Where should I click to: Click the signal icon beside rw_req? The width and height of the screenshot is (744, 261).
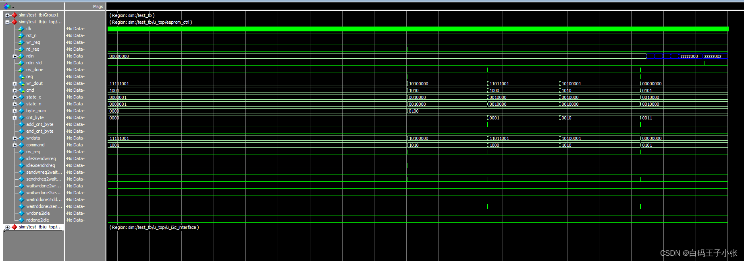[22, 152]
